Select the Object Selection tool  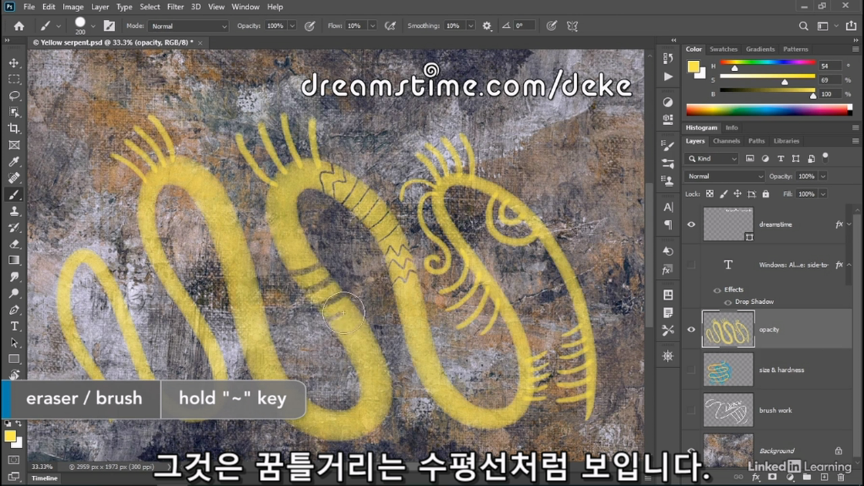pyautogui.click(x=14, y=112)
